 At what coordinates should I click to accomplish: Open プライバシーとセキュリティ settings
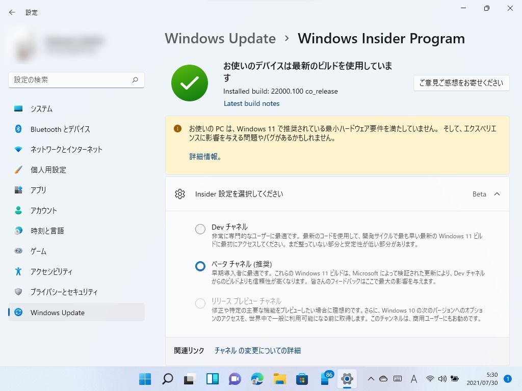[64, 292]
